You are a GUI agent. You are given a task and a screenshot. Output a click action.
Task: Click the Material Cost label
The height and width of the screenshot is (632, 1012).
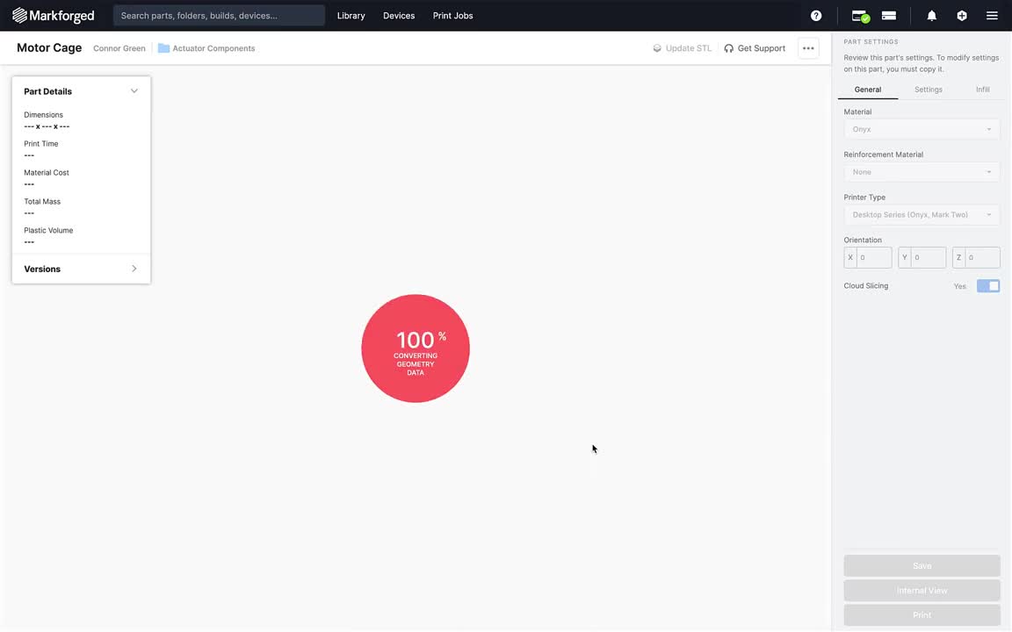point(47,173)
